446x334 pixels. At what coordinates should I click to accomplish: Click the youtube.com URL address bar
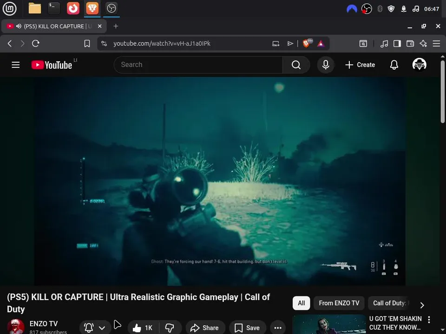pos(162,44)
